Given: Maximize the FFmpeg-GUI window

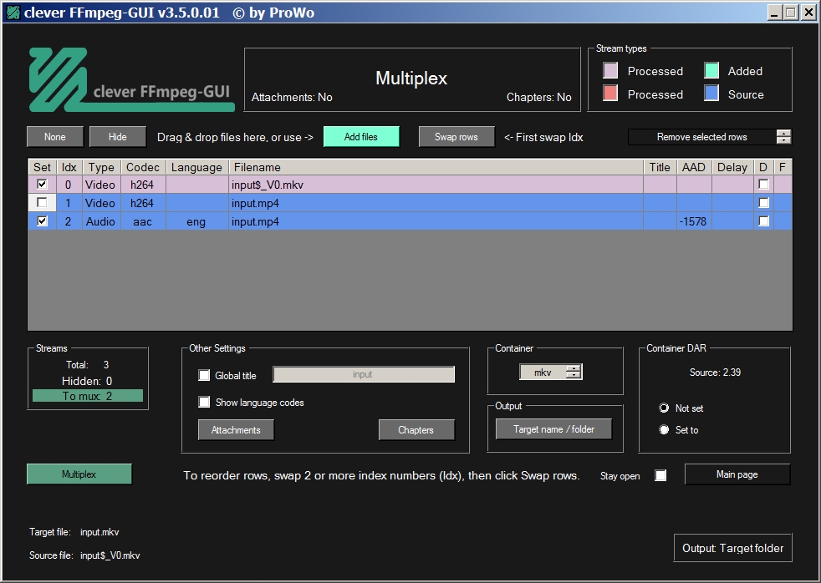Looking at the screenshot, I should 791,13.
